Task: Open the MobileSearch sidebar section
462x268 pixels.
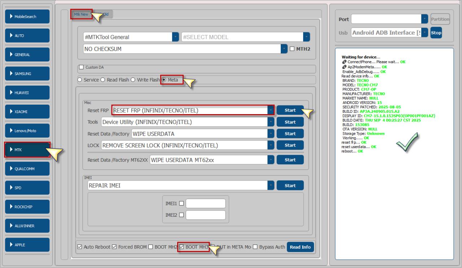Action: click(27, 17)
